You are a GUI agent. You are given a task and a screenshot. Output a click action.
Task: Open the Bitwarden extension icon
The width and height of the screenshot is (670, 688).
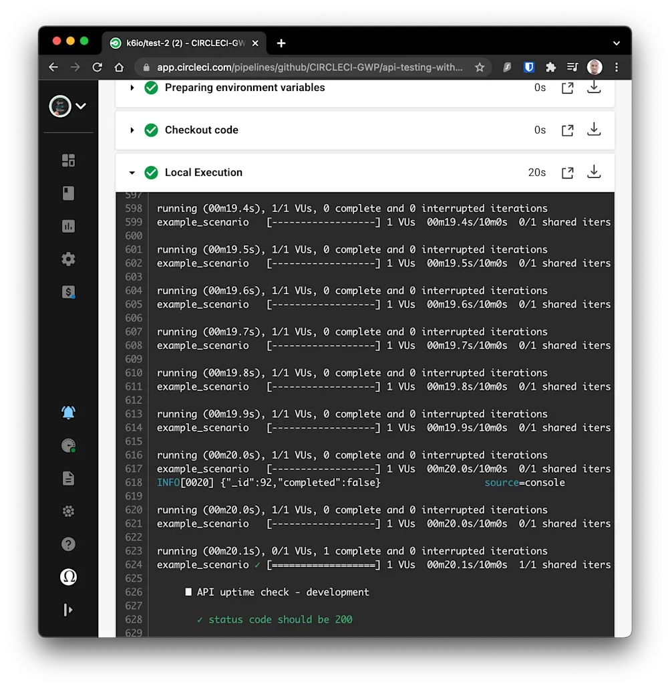[528, 67]
